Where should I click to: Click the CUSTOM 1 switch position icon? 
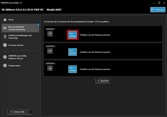pos(50,34)
